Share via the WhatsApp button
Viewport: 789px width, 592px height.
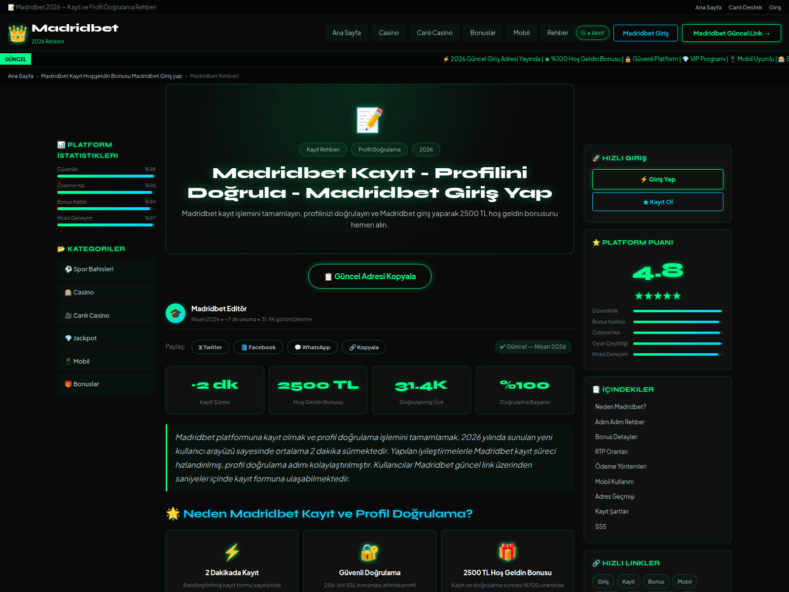[312, 347]
